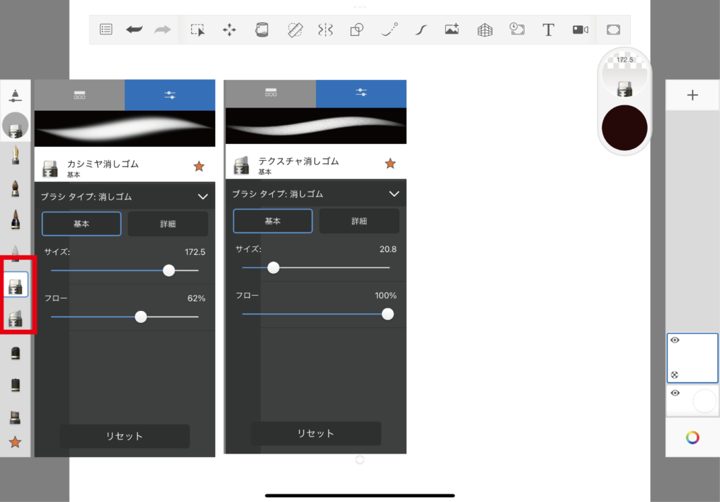Open brush library tab in カシミヤ panel

(79, 95)
